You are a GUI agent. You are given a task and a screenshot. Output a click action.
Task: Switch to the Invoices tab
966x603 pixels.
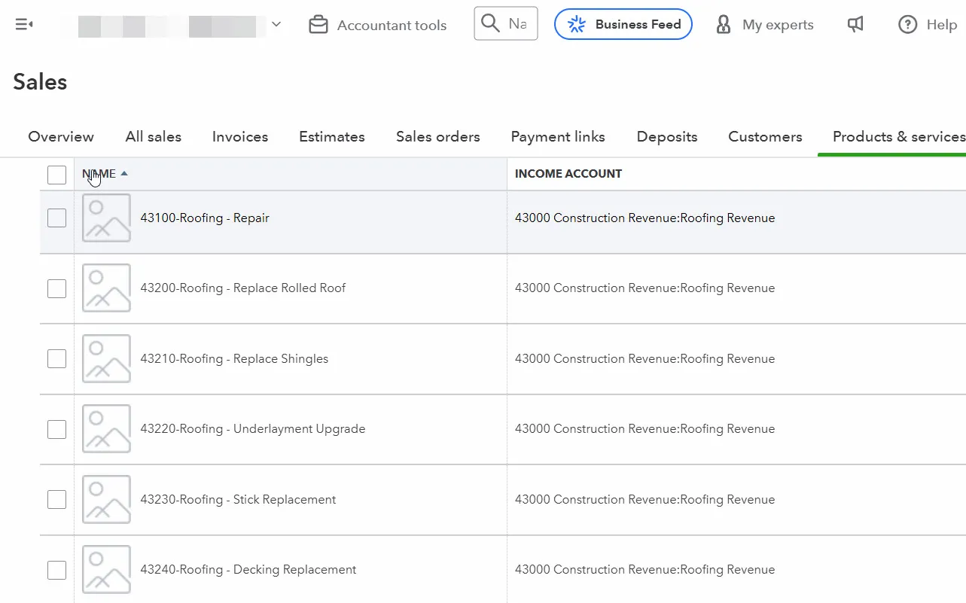pos(240,137)
